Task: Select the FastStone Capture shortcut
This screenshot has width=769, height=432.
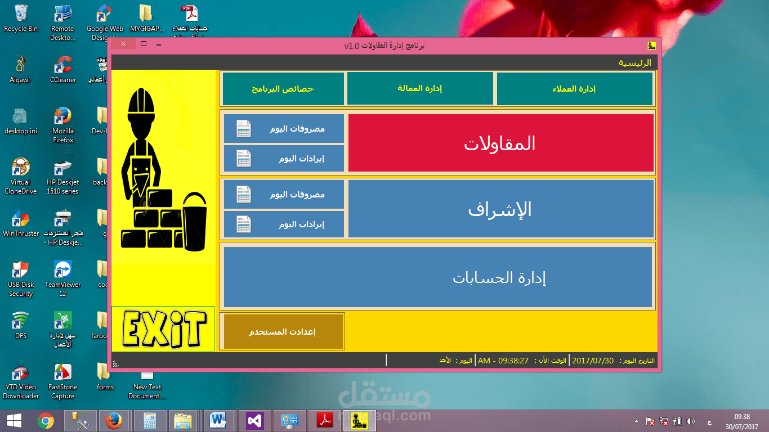Action: 62,381
